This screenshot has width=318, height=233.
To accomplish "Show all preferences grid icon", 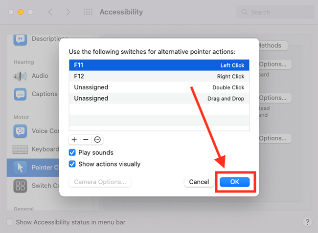I will click(88, 12).
